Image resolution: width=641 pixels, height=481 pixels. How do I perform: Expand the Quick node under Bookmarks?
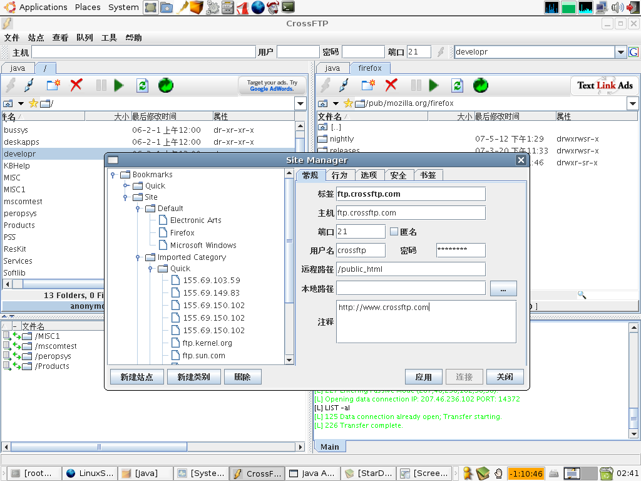click(126, 185)
